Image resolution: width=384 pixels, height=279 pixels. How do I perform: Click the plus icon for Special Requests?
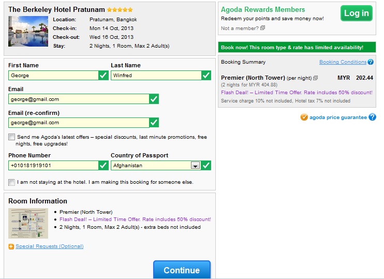pos(11,246)
